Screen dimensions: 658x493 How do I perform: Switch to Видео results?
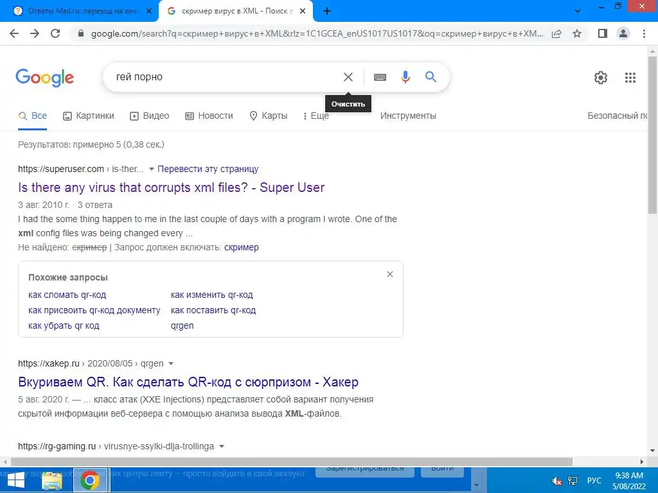(x=150, y=116)
